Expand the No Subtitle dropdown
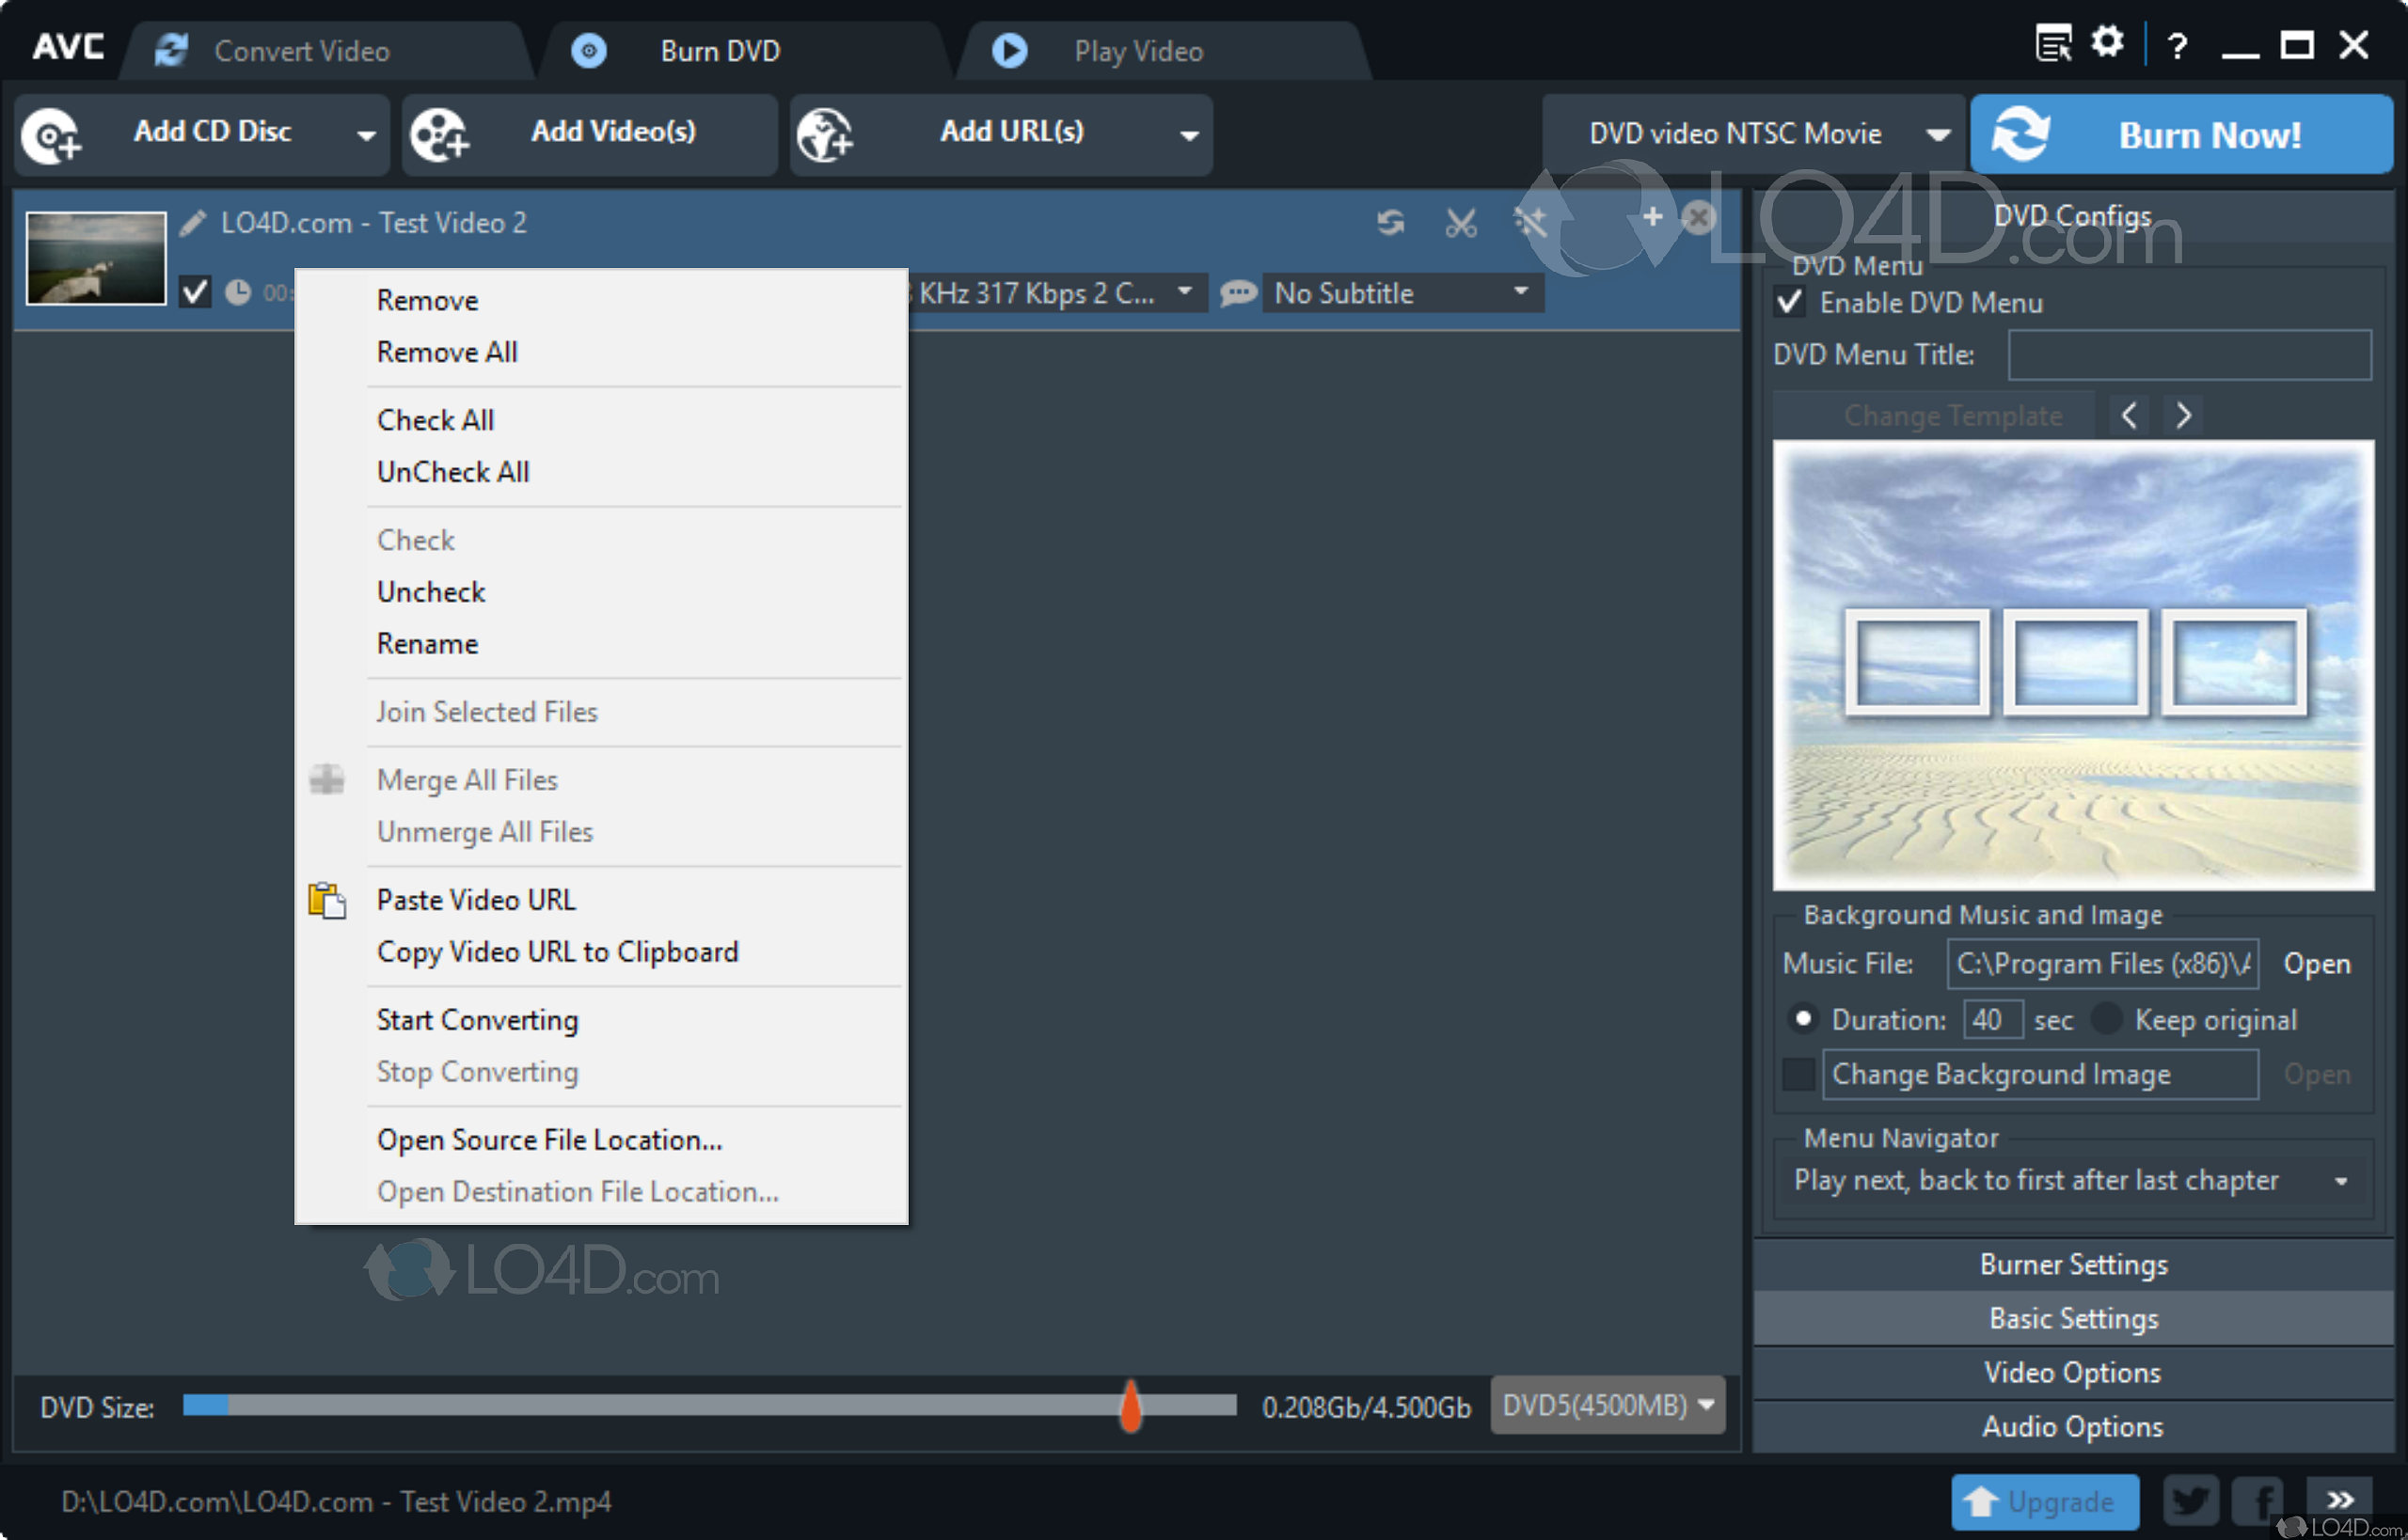This screenshot has height=1540, width=2408. pos(1527,293)
